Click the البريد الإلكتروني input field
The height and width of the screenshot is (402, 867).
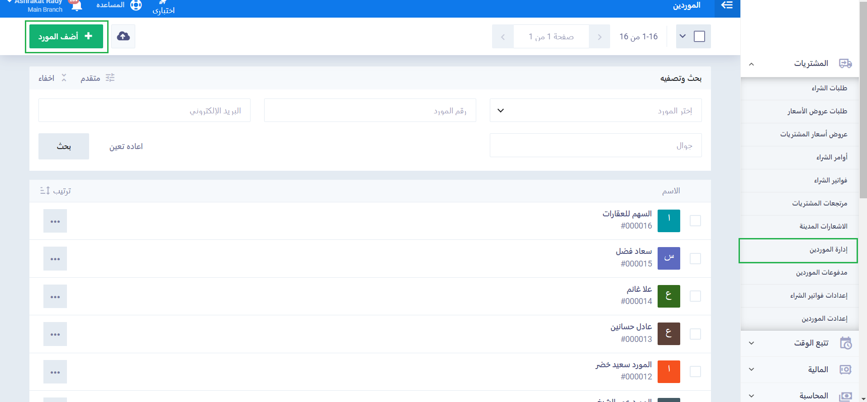pos(144,111)
